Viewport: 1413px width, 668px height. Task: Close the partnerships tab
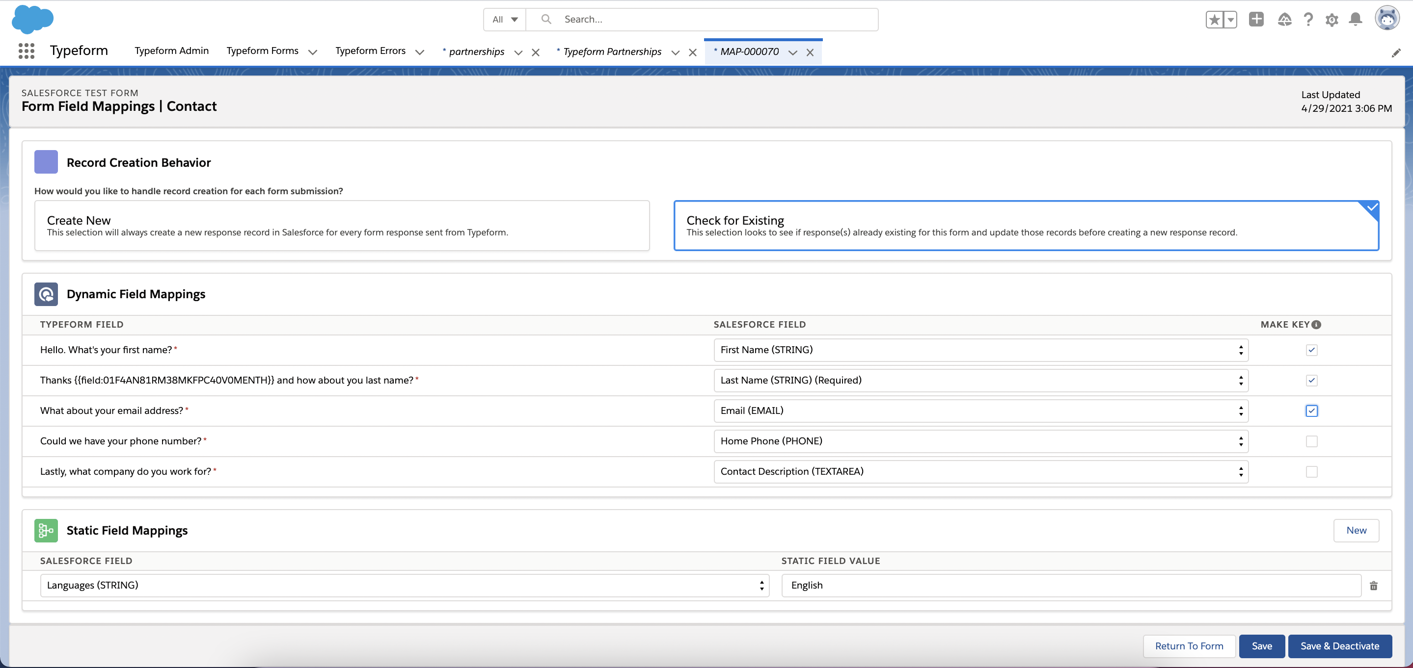(x=536, y=52)
